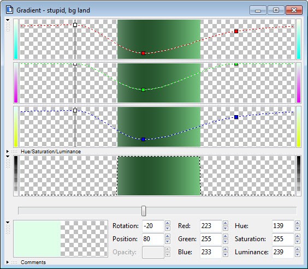This screenshot has height=269, width=308.
Task: Collapse the opacity gradient section arrow
Action: [8, 157]
